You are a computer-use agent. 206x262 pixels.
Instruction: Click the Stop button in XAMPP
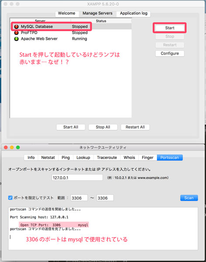pyautogui.click(x=170, y=36)
